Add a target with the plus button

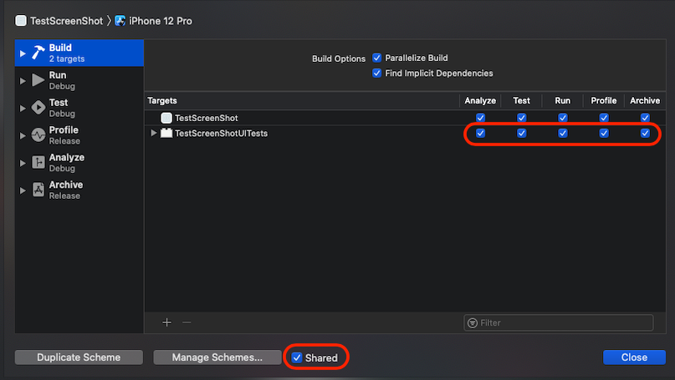click(167, 322)
